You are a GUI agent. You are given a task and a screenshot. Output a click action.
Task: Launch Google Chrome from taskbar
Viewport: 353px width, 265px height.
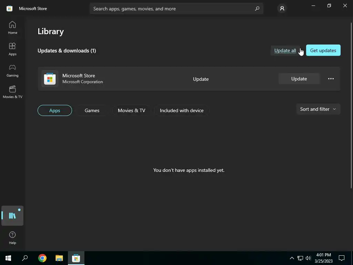click(x=42, y=258)
